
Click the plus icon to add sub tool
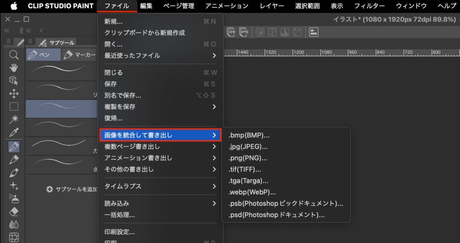click(x=49, y=189)
